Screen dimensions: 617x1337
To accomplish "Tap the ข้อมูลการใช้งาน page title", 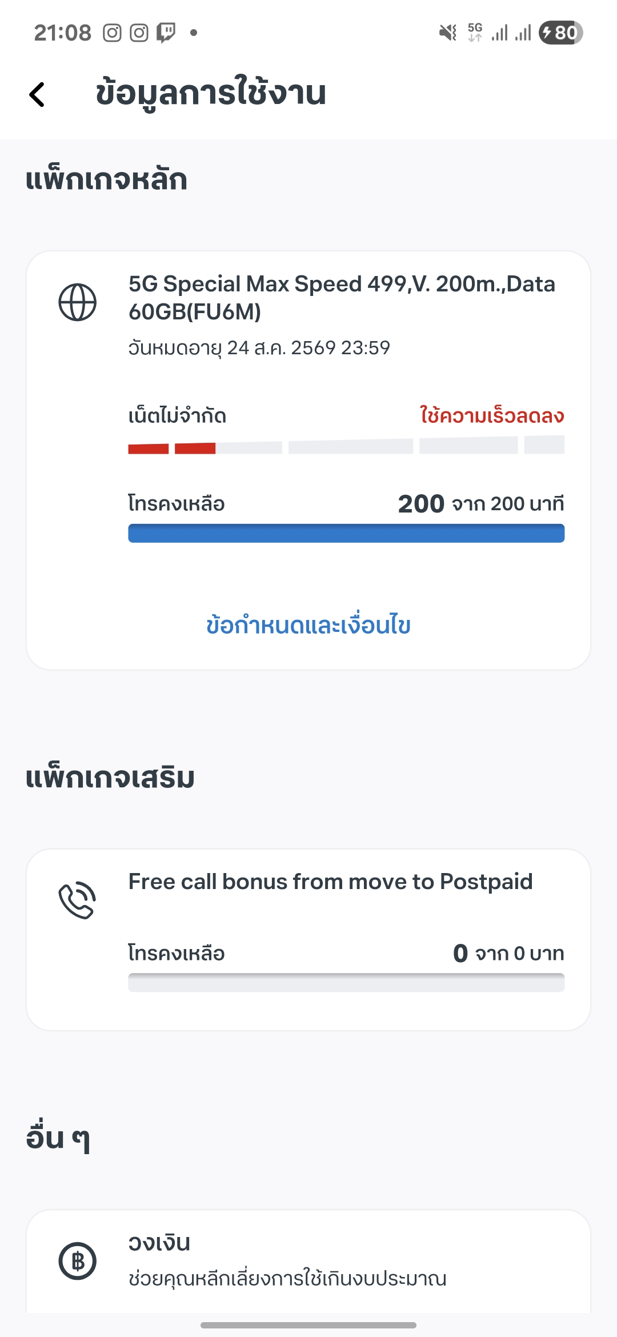I will (x=211, y=94).
